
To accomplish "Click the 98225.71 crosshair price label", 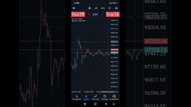I will pos(115,42).
